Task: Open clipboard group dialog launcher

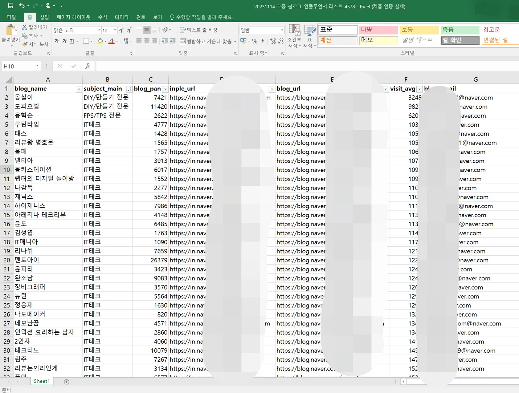Action: pos(49,53)
